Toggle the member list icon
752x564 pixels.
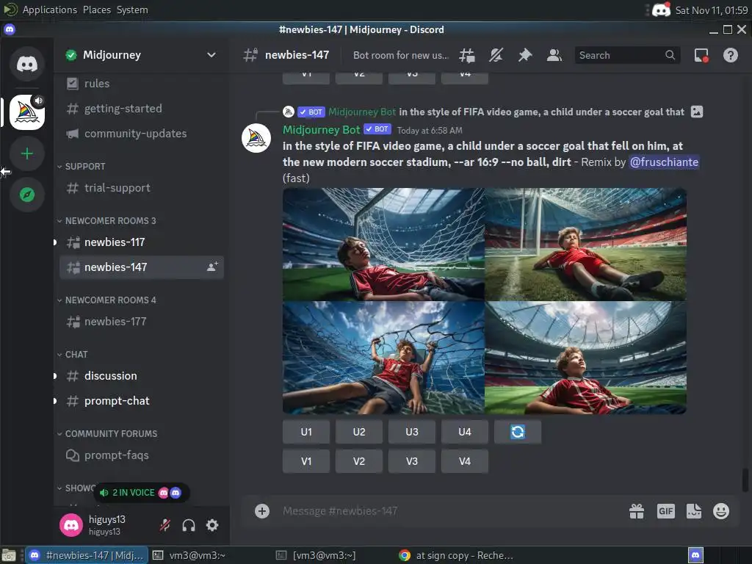click(554, 55)
